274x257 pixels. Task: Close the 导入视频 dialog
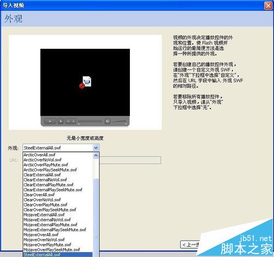tap(268, 5)
